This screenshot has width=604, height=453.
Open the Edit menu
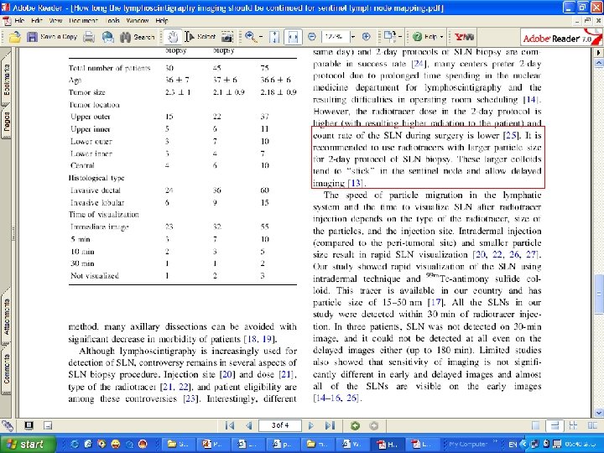(x=37, y=21)
